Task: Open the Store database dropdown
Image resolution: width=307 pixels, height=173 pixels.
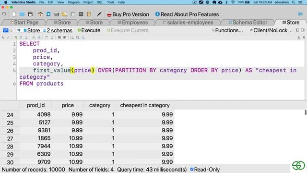Action: [32, 30]
